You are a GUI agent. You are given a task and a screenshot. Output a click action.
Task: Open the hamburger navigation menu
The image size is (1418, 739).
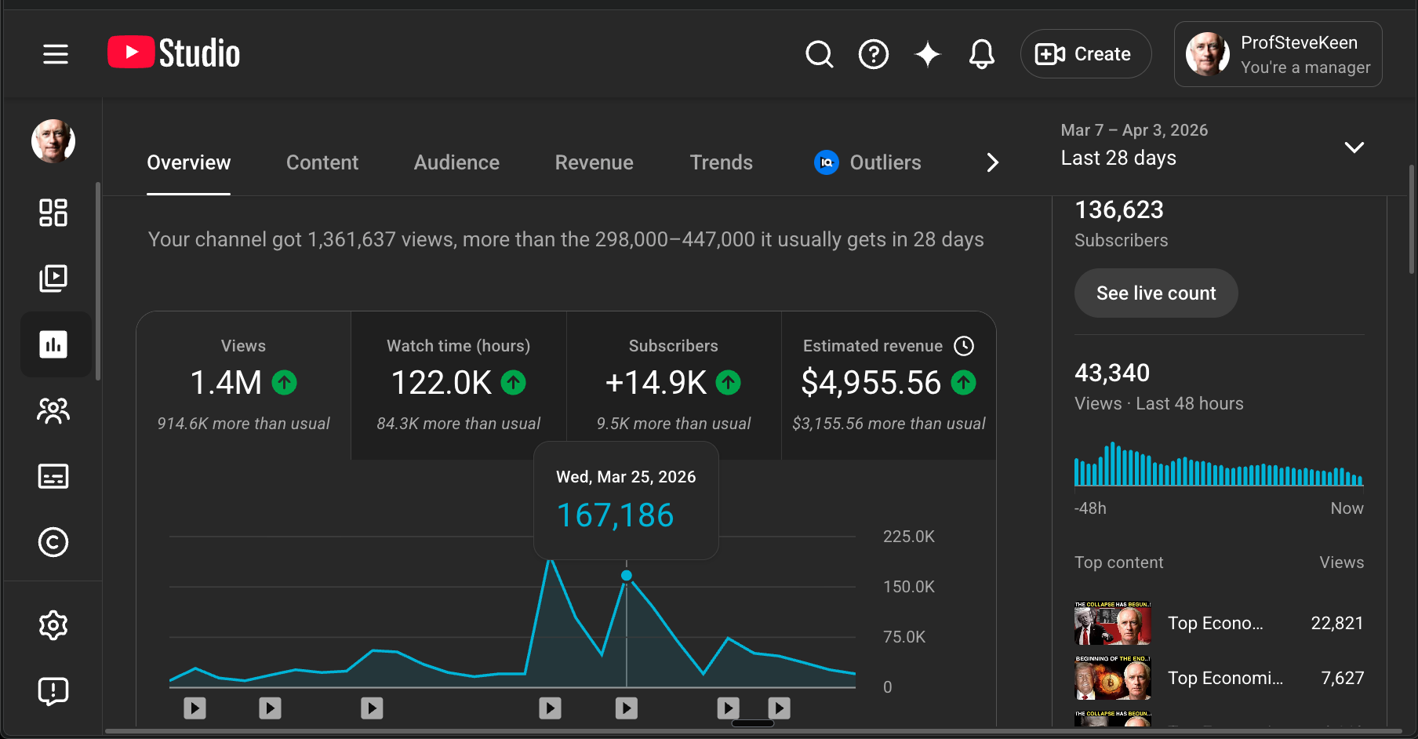click(x=56, y=54)
